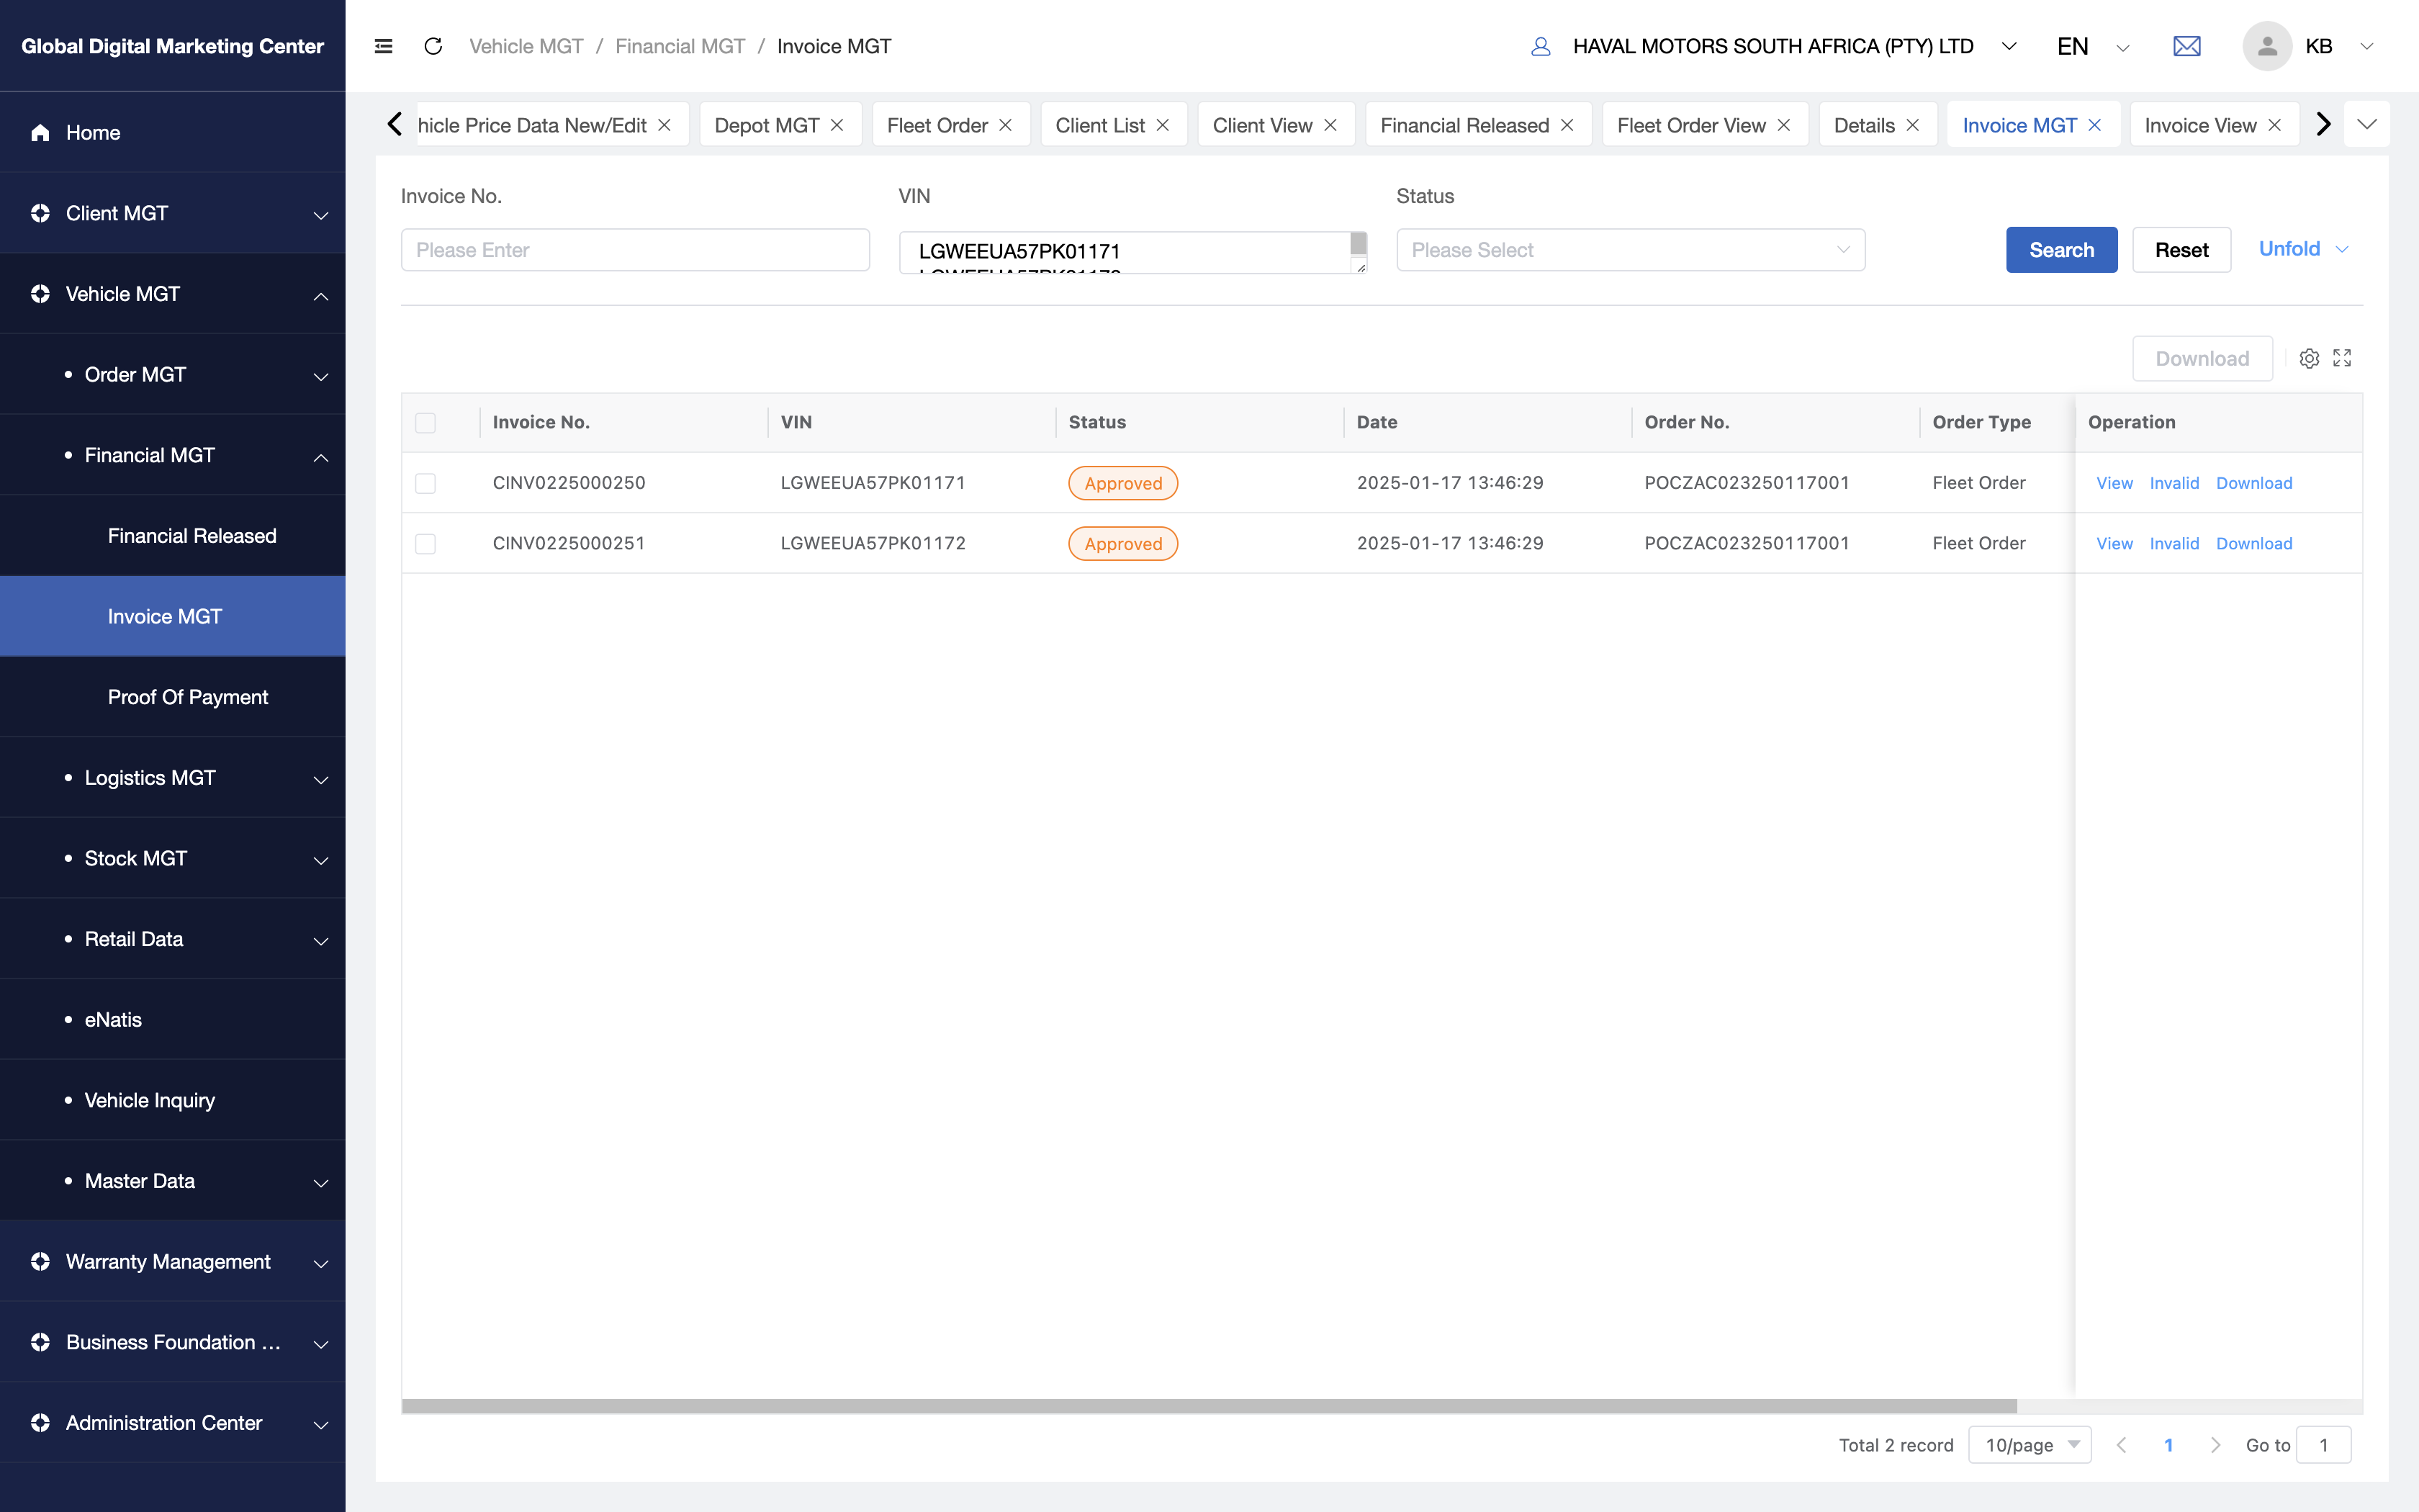
Task: Close the Depot MGT tab
Action: click(838, 125)
